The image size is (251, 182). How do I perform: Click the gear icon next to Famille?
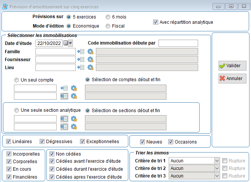(91, 52)
